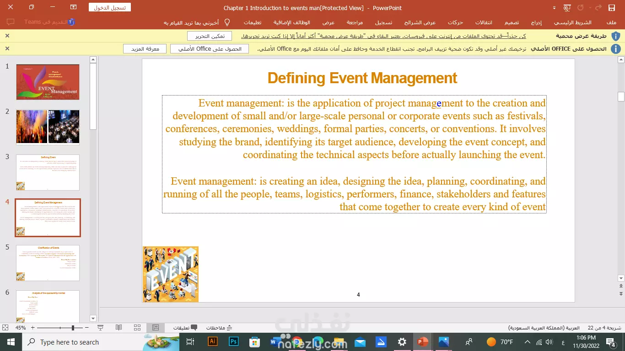Click تمكين التحرير (Enable Editing) button
The width and height of the screenshot is (625, 351).
coord(210,36)
